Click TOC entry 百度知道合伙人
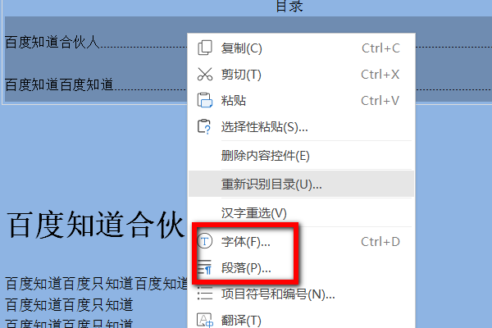Viewport: 492px width, 328px height. pyautogui.click(x=52, y=42)
